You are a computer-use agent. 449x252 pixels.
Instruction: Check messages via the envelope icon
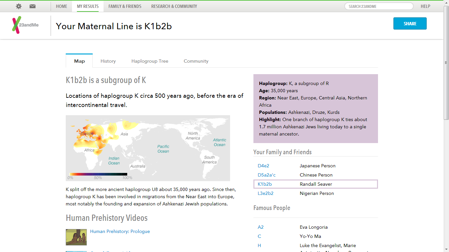32,6
